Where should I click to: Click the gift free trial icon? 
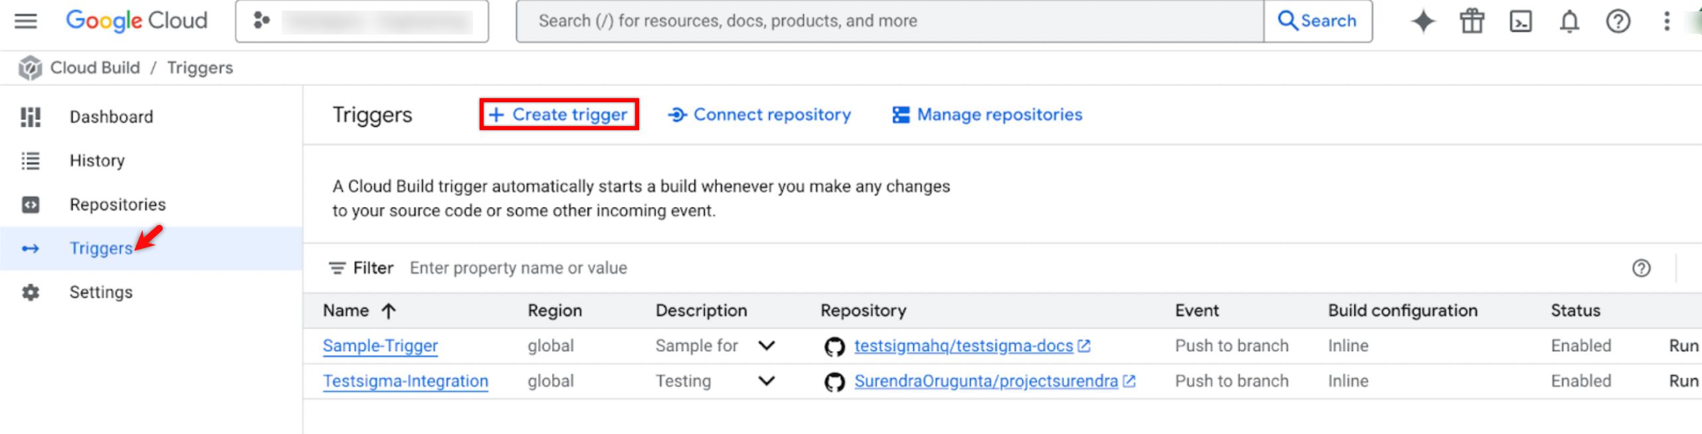click(x=1471, y=21)
